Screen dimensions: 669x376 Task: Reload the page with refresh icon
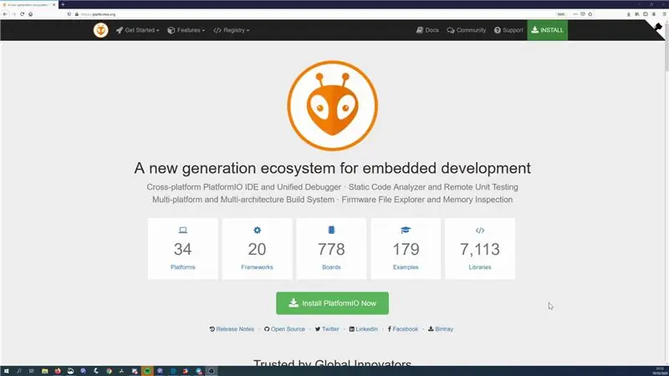point(23,14)
